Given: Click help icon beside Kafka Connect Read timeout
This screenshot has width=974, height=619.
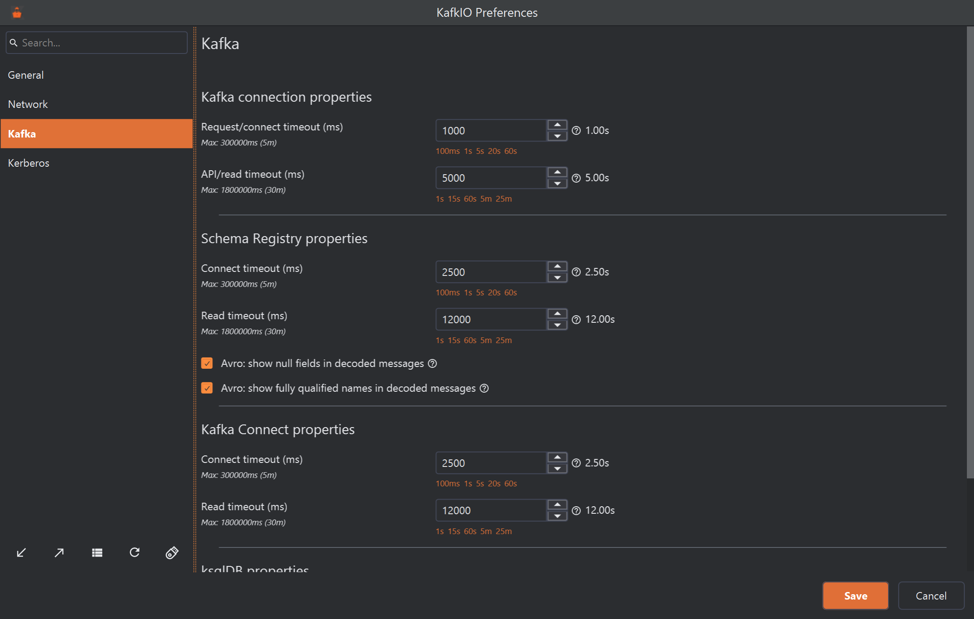Looking at the screenshot, I should click(576, 511).
